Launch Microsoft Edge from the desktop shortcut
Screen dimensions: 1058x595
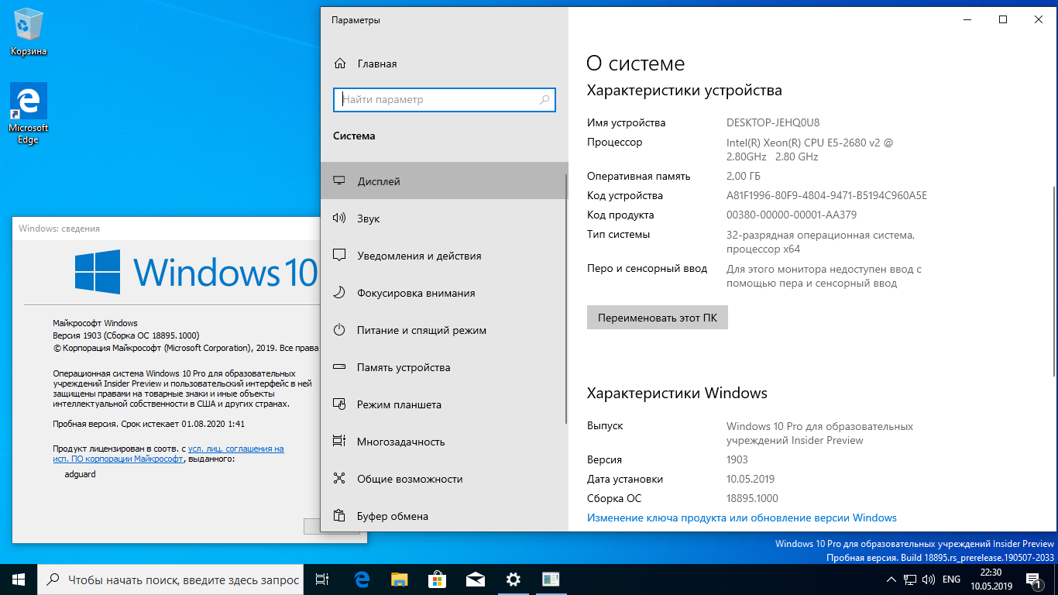tap(29, 114)
